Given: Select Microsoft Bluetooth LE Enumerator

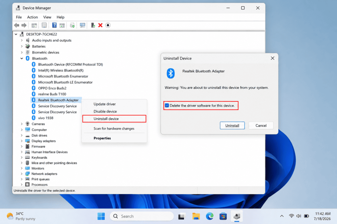Looking at the screenshot, I should click(65, 82).
